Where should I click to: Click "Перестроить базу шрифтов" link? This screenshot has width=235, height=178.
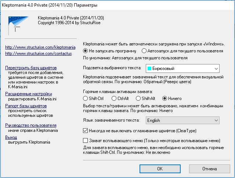coord(31,68)
